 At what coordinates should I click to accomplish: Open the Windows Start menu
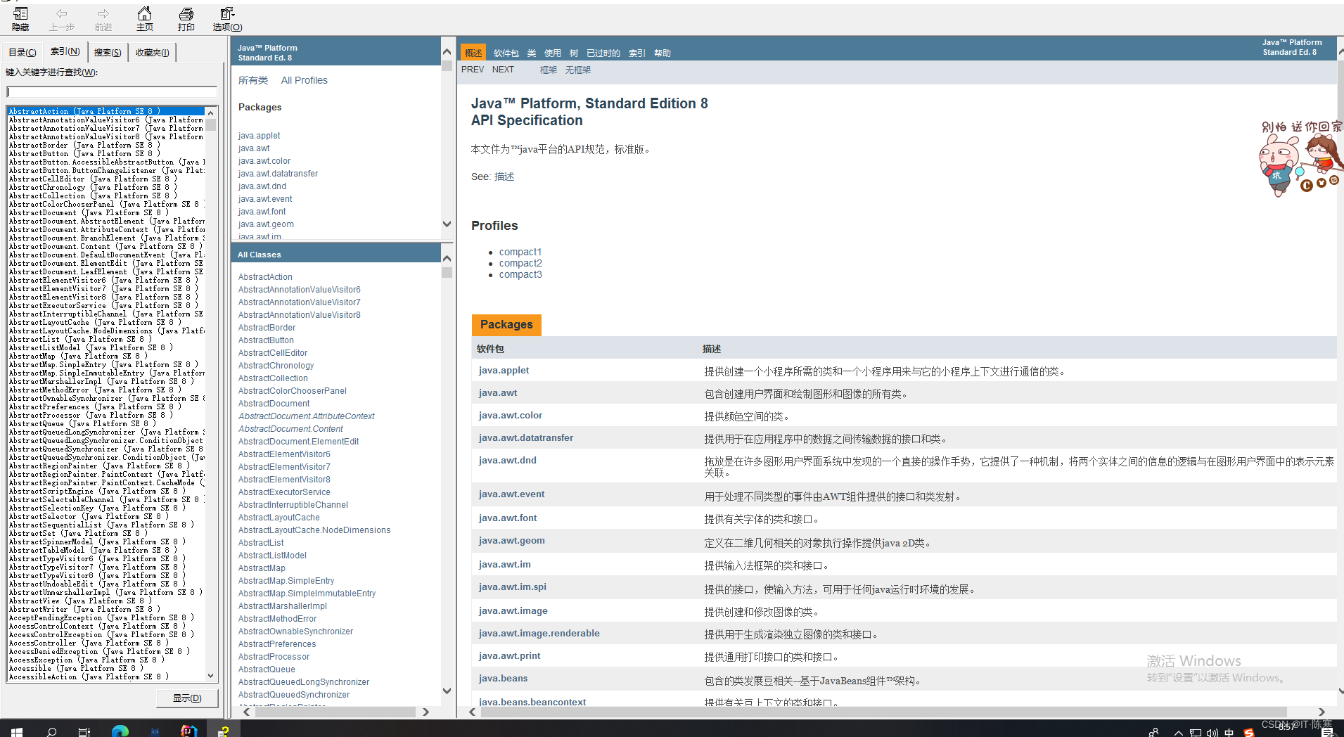17,731
